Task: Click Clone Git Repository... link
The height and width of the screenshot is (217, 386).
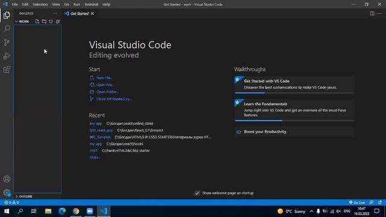Action: click(114, 99)
